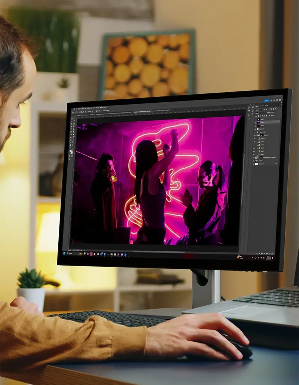Open the Photoshop search magnifier icon
This screenshot has height=385, width=299.
pyautogui.click(x=274, y=100)
